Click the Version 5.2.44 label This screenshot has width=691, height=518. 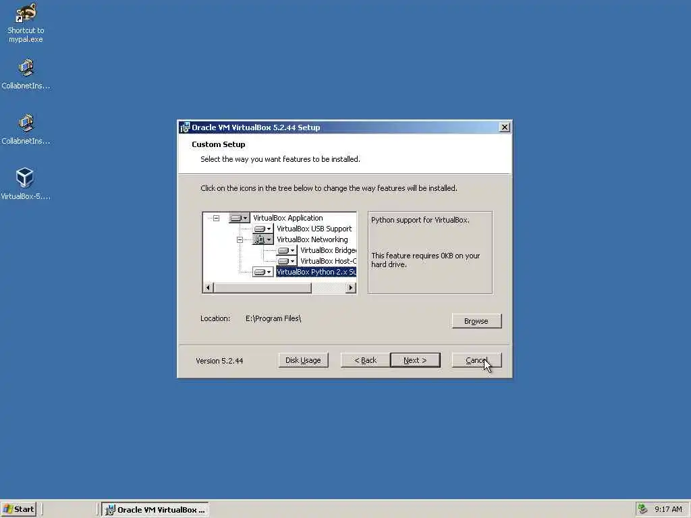[219, 361]
